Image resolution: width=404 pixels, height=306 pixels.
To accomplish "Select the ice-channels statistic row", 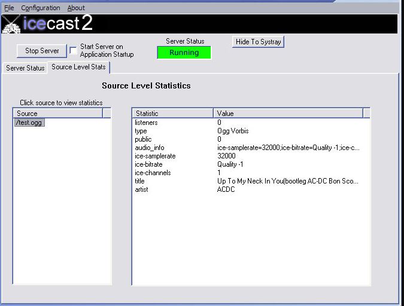I will pyautogui.click(x=251, y=173).
